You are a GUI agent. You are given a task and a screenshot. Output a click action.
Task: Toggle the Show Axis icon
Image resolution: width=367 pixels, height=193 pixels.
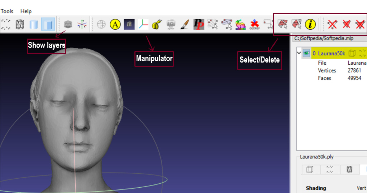(82, 24)
